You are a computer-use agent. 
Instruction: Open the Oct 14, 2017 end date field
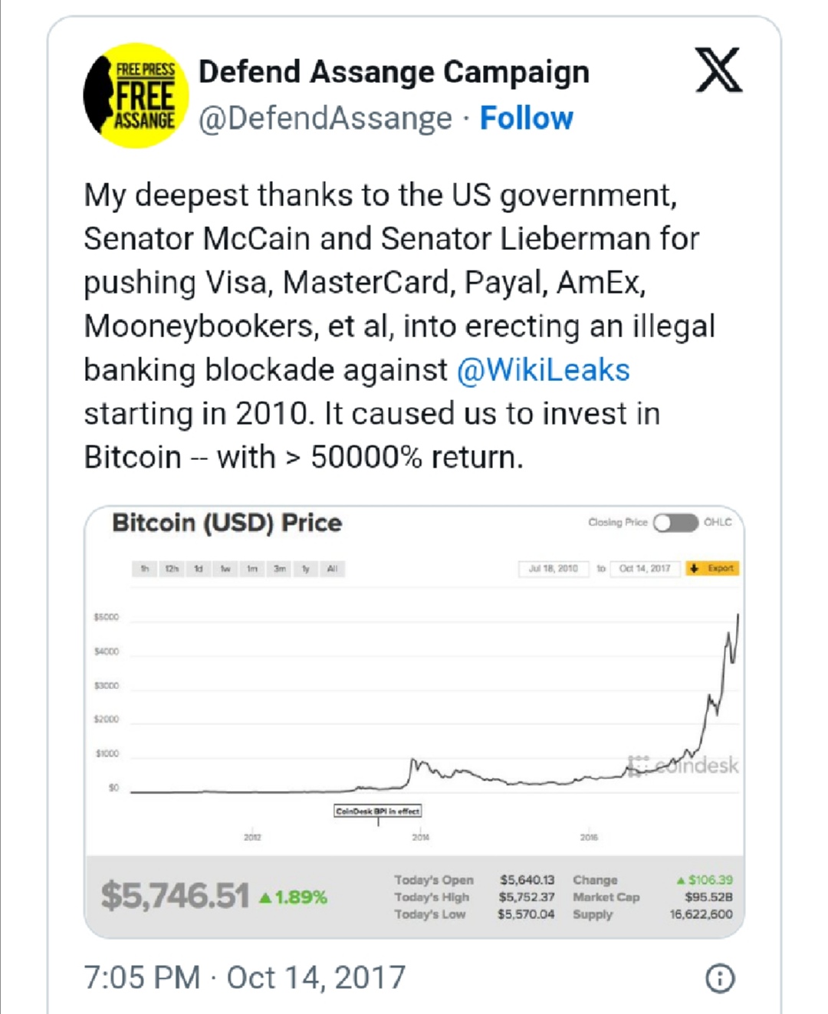pos(644,569)
